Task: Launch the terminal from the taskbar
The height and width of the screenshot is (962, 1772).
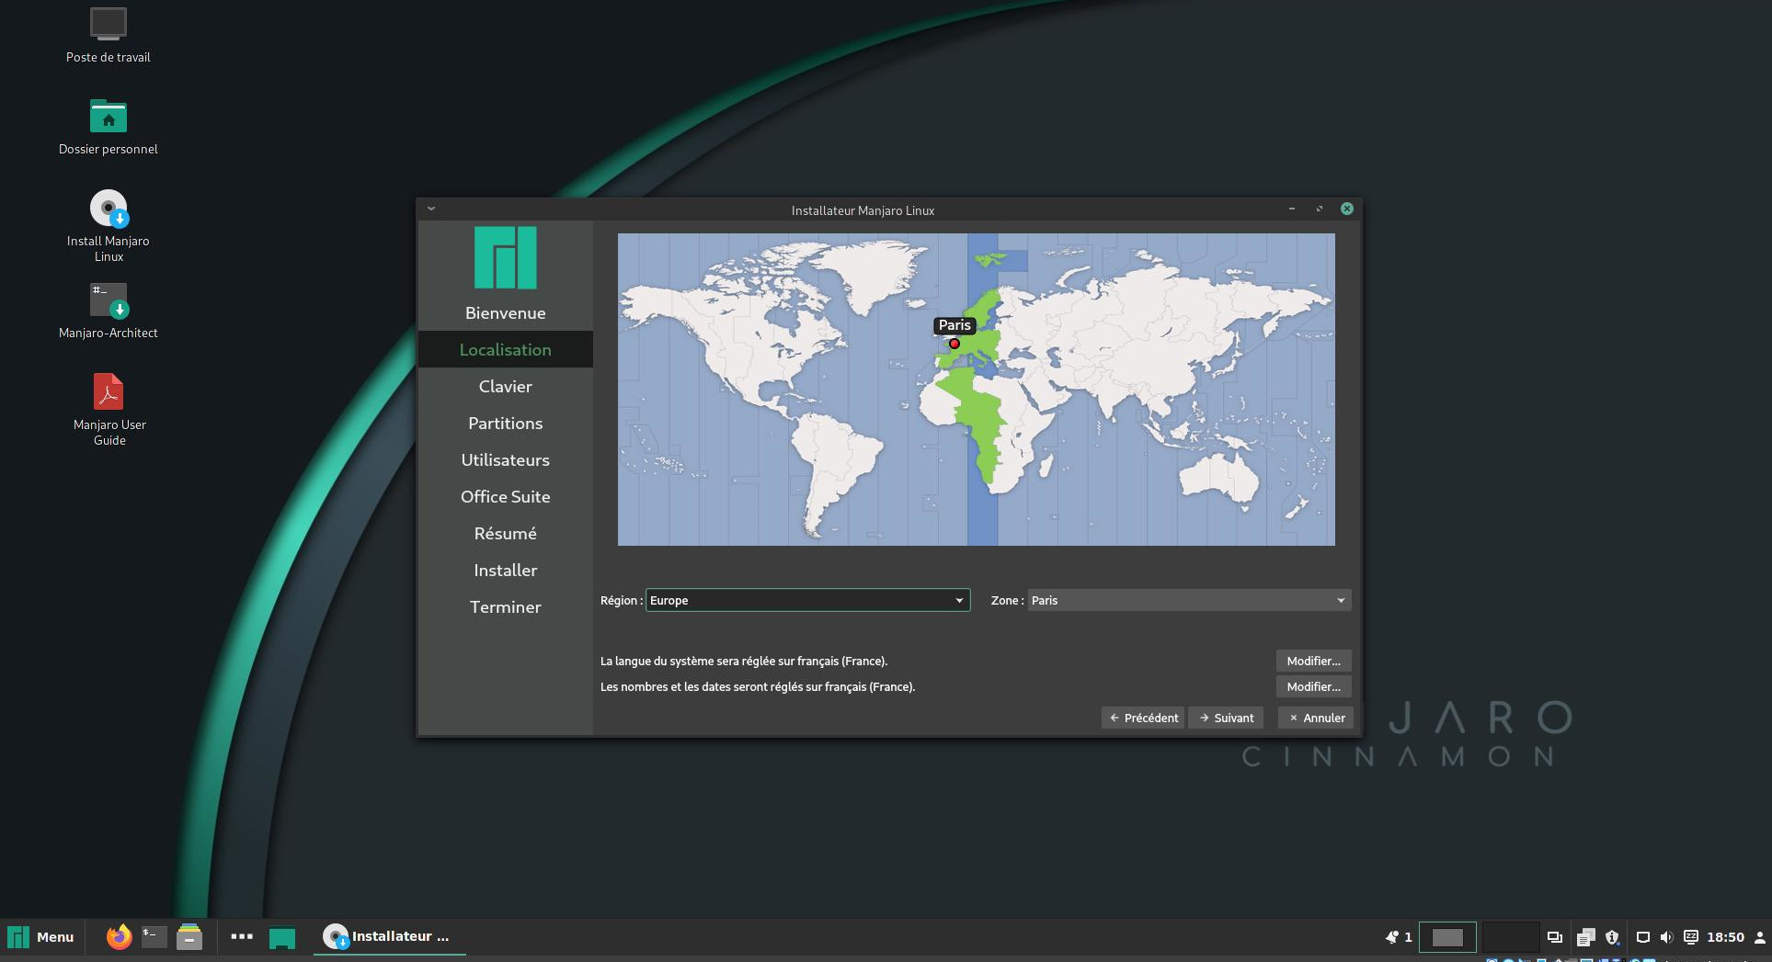Action: 154,937
